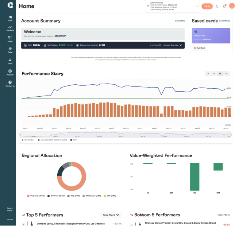Click the user profile avatar

232,6
